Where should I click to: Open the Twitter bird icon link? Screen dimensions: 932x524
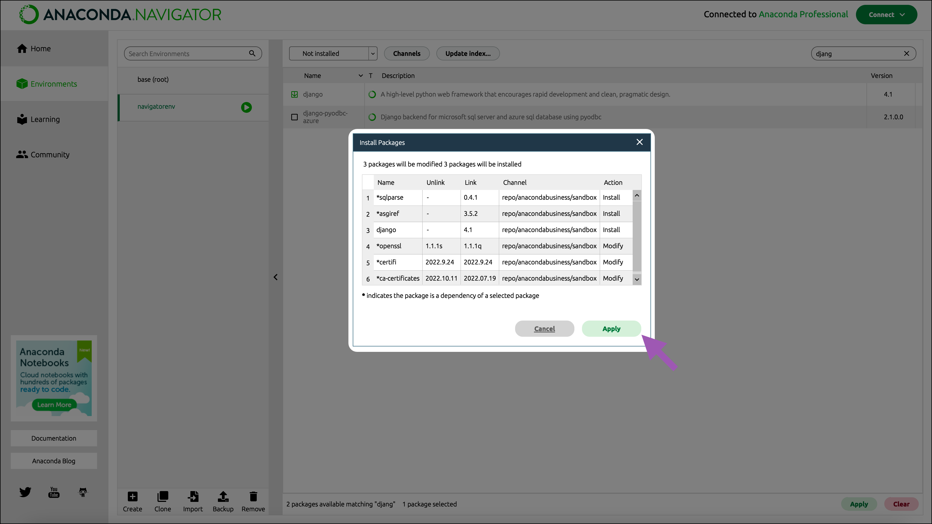coord(25,492)
